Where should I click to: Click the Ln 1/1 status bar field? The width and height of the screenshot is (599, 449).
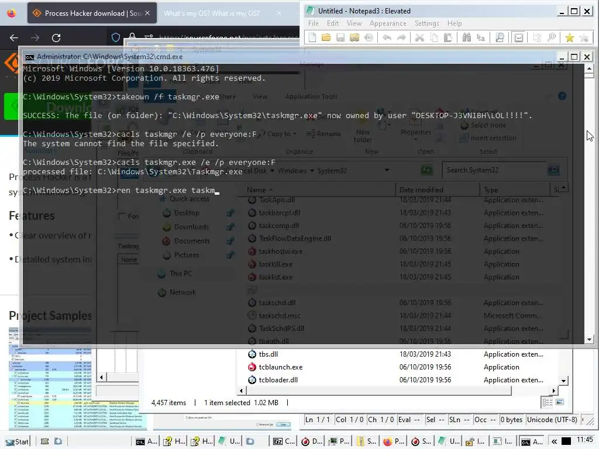click(x=318, y=420)
